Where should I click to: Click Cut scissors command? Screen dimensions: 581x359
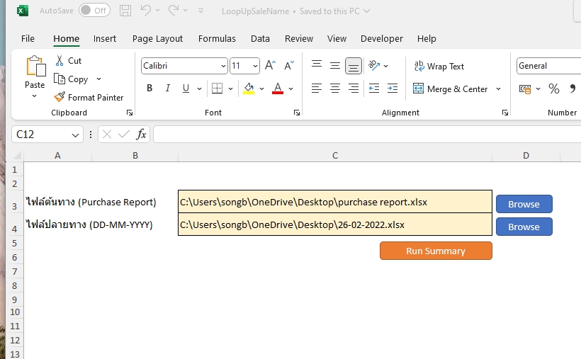click(68, 60)
